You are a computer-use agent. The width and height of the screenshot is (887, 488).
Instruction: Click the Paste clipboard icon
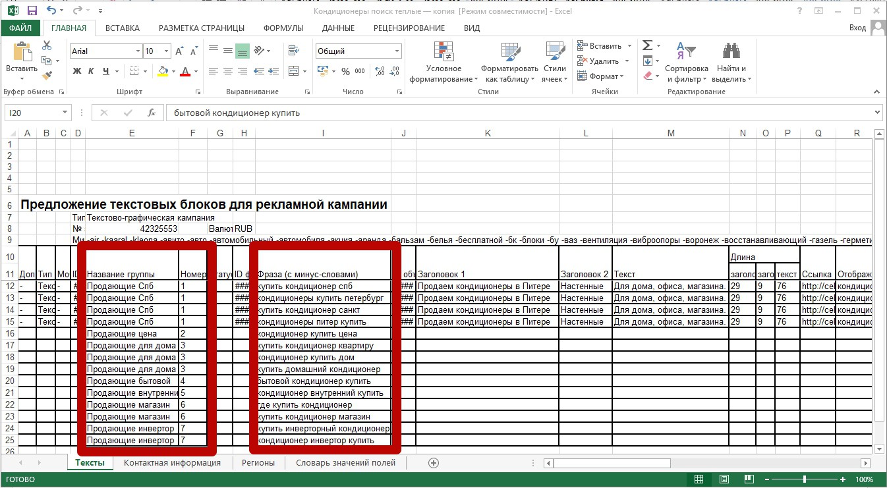click(22, 51)
